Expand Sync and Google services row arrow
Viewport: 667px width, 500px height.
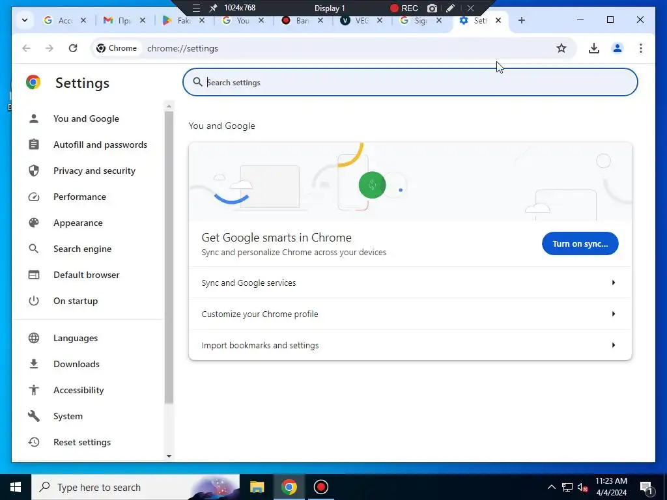tap(614, 283)
